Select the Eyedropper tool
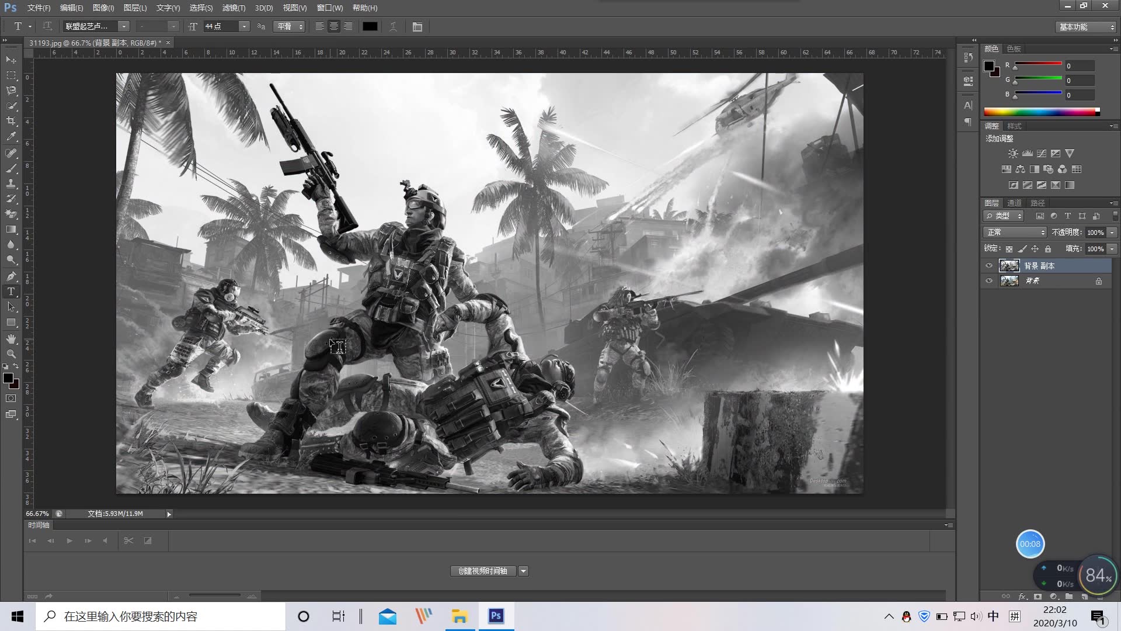The width and height of the screenshot is (1121, 631). click(11, 137)
